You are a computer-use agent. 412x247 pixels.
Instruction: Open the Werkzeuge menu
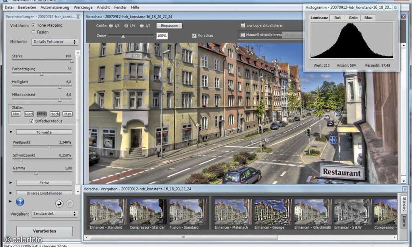pyautogui.click(x=82, y=7)
